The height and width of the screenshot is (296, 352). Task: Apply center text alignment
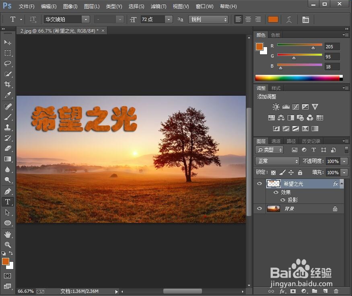tap(248, 19)
